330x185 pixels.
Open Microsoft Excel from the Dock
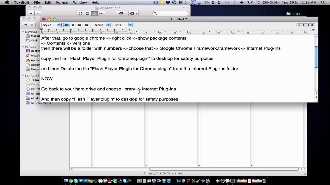tap(194, 181)
